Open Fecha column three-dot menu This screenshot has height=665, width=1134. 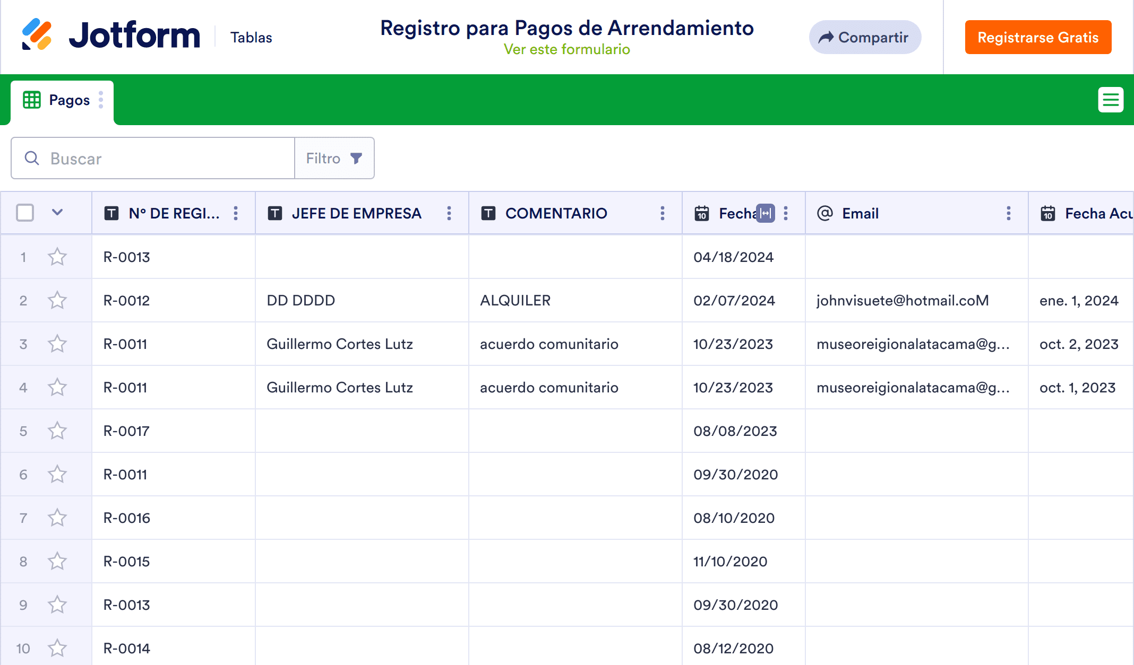786,213
